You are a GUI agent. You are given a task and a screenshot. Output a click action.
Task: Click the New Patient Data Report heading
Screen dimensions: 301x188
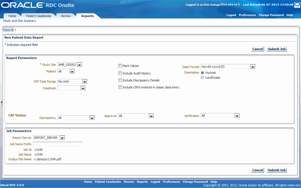24,37
